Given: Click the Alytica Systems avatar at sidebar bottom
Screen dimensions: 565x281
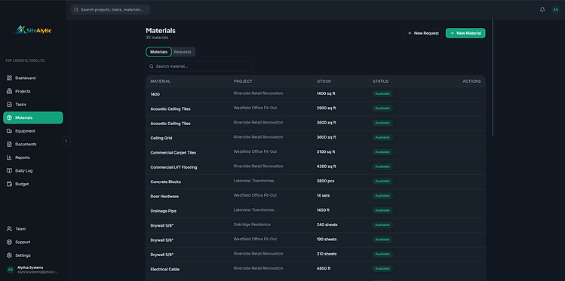Looking at the screenshot, I should tap(11, 270).
